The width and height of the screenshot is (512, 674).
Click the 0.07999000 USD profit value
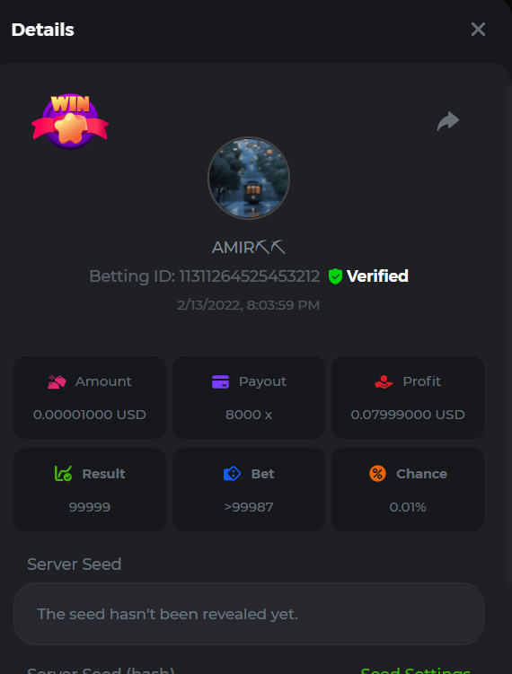[408, 415]
